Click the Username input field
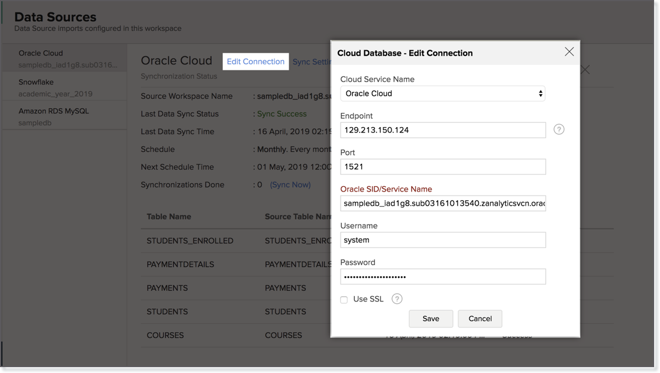 pos(442,240)
